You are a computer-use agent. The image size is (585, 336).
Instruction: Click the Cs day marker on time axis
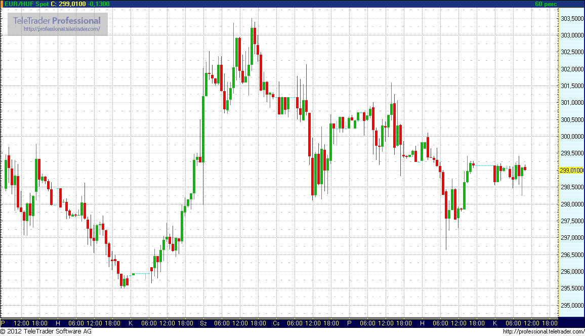[x=276, y=323]
